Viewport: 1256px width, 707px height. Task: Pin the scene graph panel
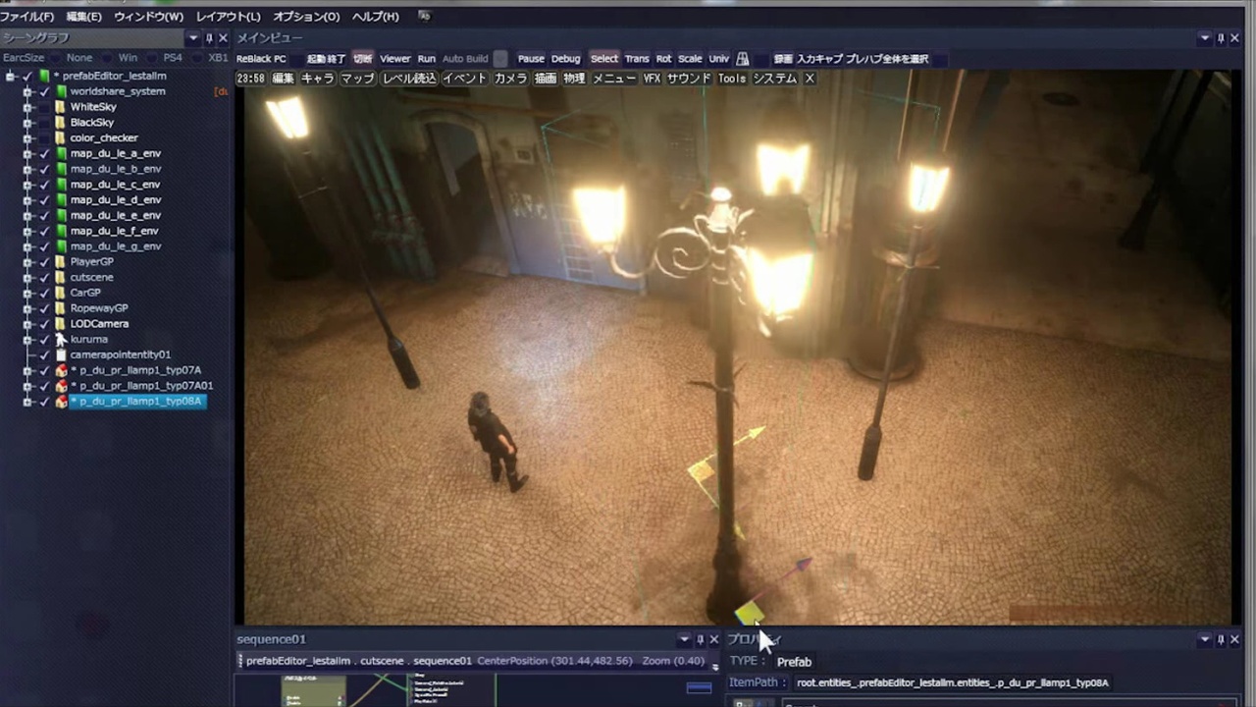pyautogui.click(x=209, y=38)
